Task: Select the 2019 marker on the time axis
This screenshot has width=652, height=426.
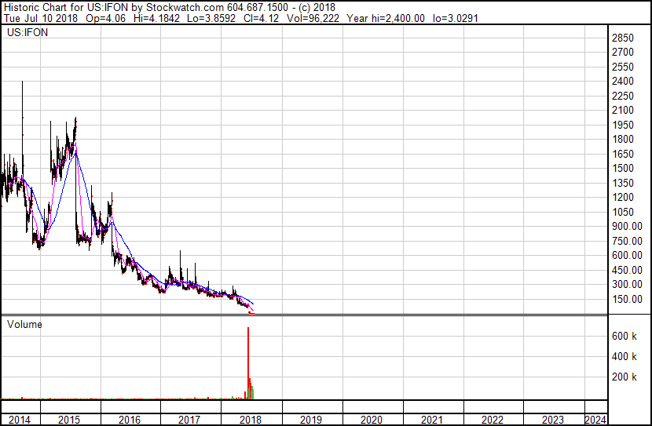Action: coord(311,420)
